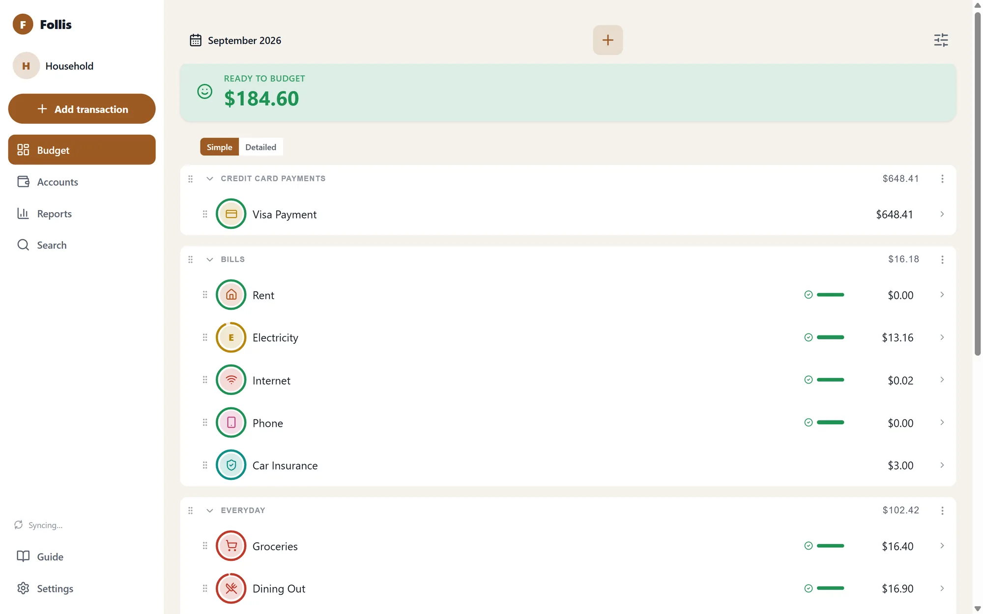Open budget filter settings sliders icon
Image resolution: width=983 pixels, height=614 pixels.
click(x=941, y=40)
